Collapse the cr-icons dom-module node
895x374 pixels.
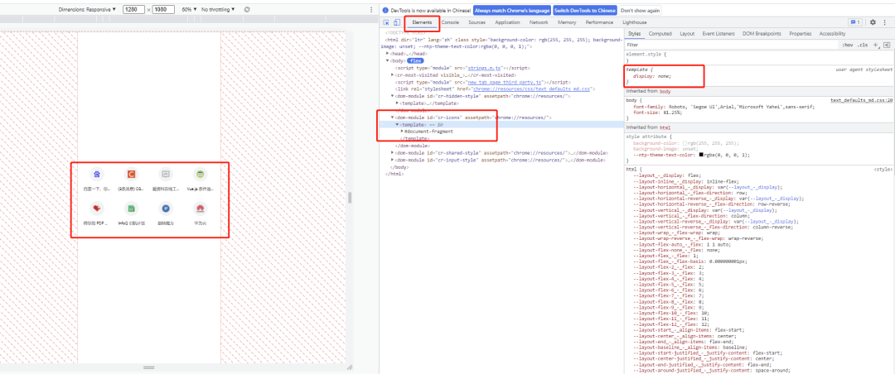pos(393,117)
